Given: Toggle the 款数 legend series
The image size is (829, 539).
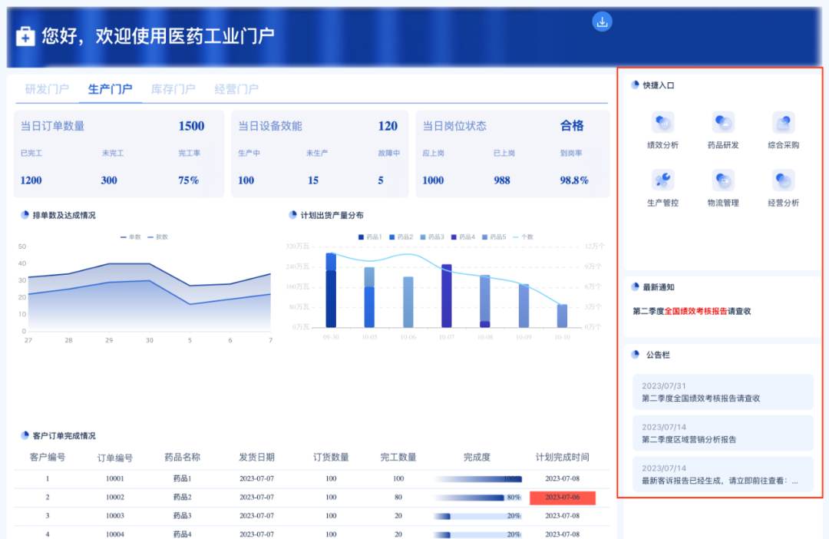Looking at the screenshot, I should coord(157,237).
